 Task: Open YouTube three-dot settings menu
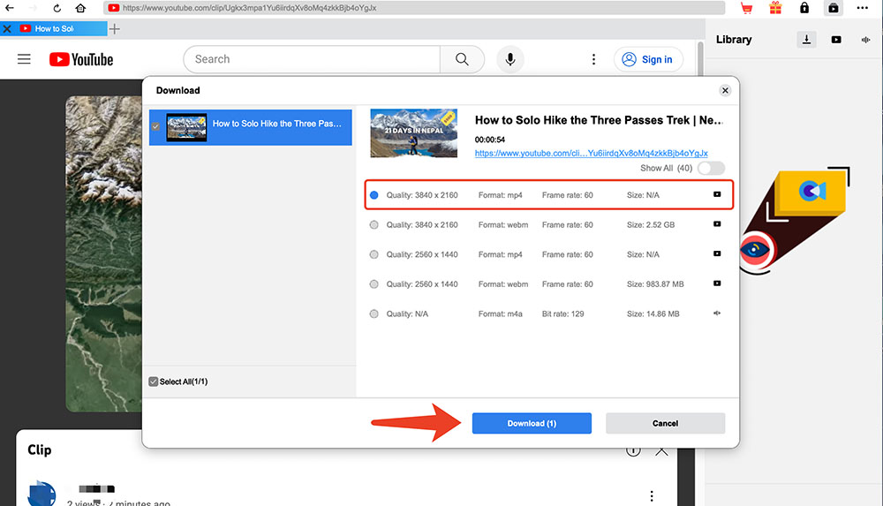pyautogui.click(x=593, y=59)
